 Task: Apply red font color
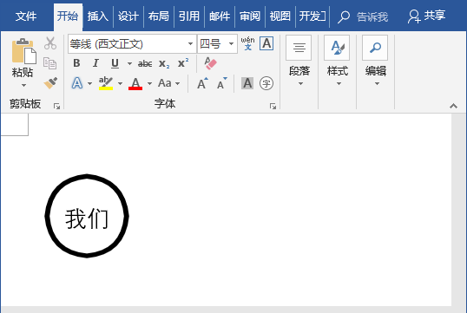coord(135,83)
